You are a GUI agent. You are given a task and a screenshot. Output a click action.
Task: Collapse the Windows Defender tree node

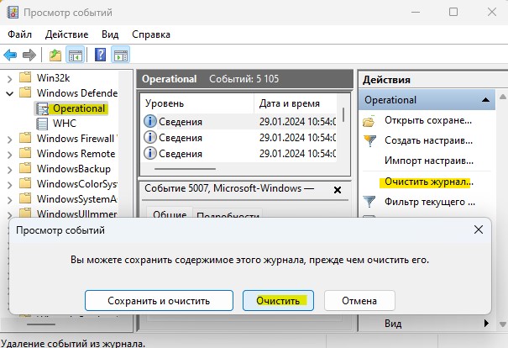pyautogui.click(x=10, y=94)
